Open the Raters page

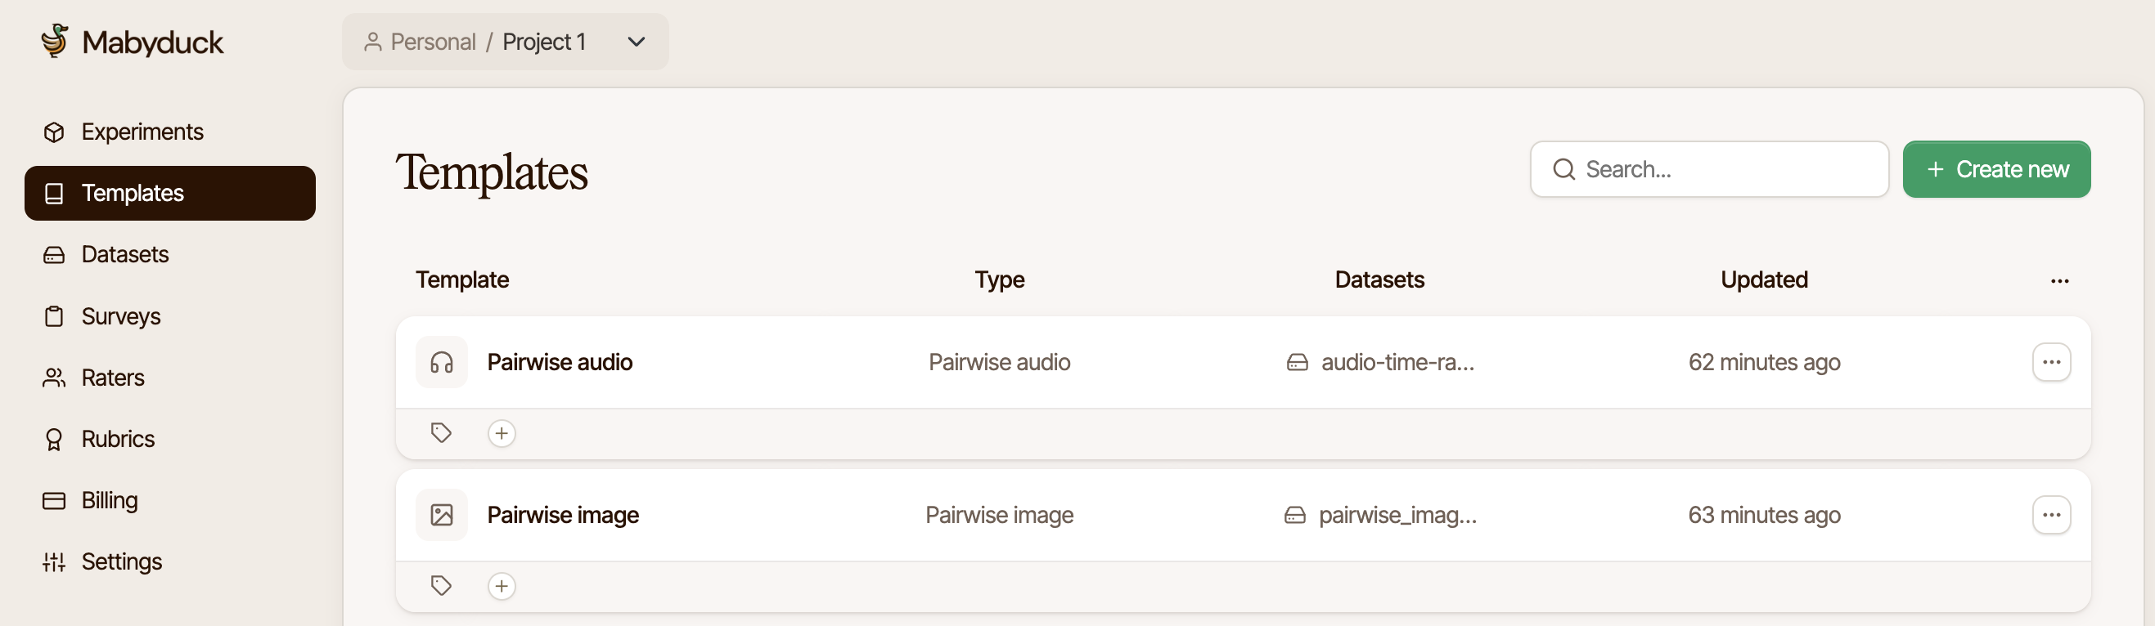pos(170,378)
